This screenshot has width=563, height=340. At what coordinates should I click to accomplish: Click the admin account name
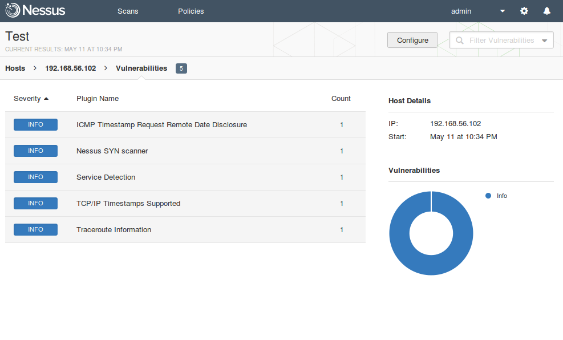pos(461,11)
